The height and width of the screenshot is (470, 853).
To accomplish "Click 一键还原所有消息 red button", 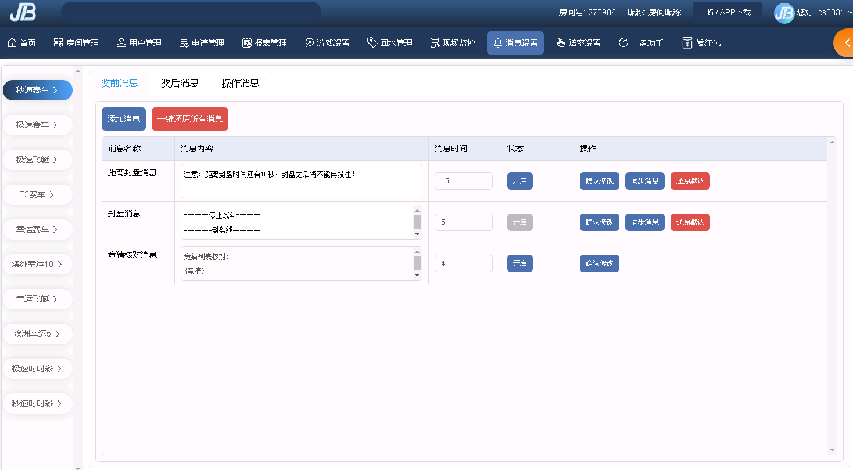I will pos(189,119).
